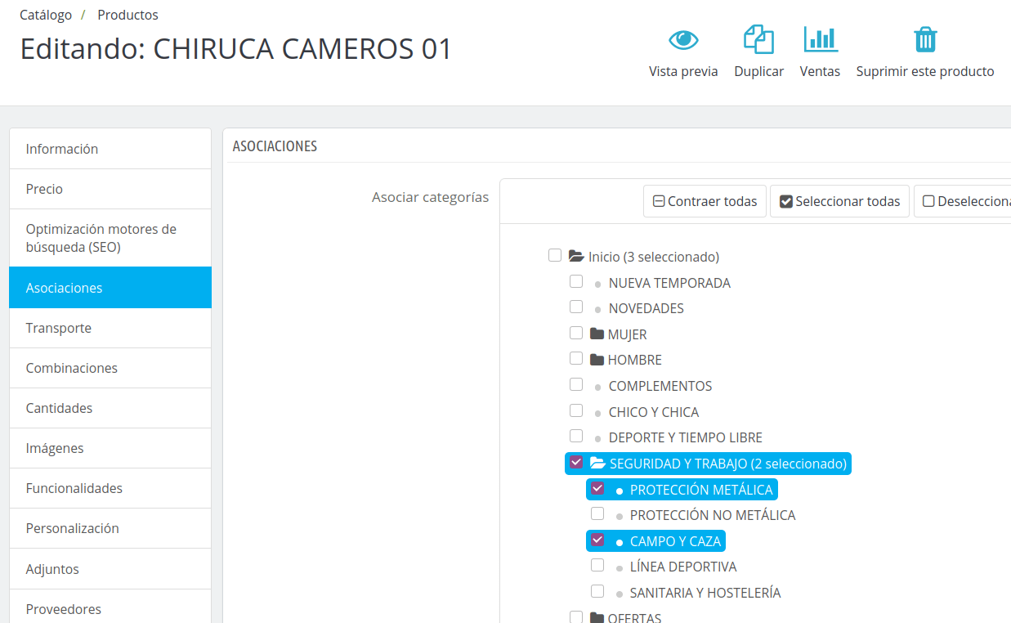The width and height of the screenshot is (1011, 623).
Task: Select the SANITARIA Y HOSTELERÍA label
Action: click(705, 593)
